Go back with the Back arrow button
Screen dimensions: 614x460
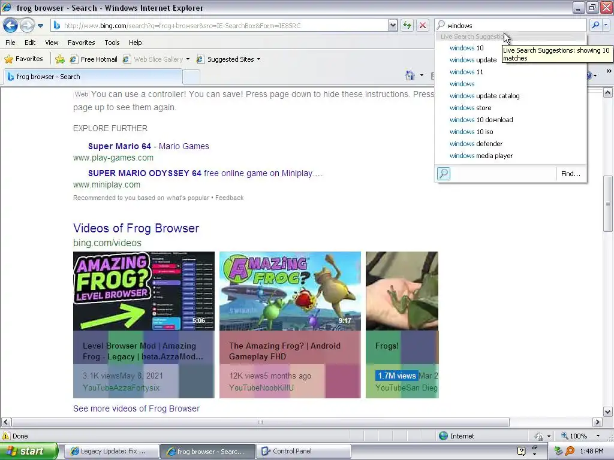point(11,25)
